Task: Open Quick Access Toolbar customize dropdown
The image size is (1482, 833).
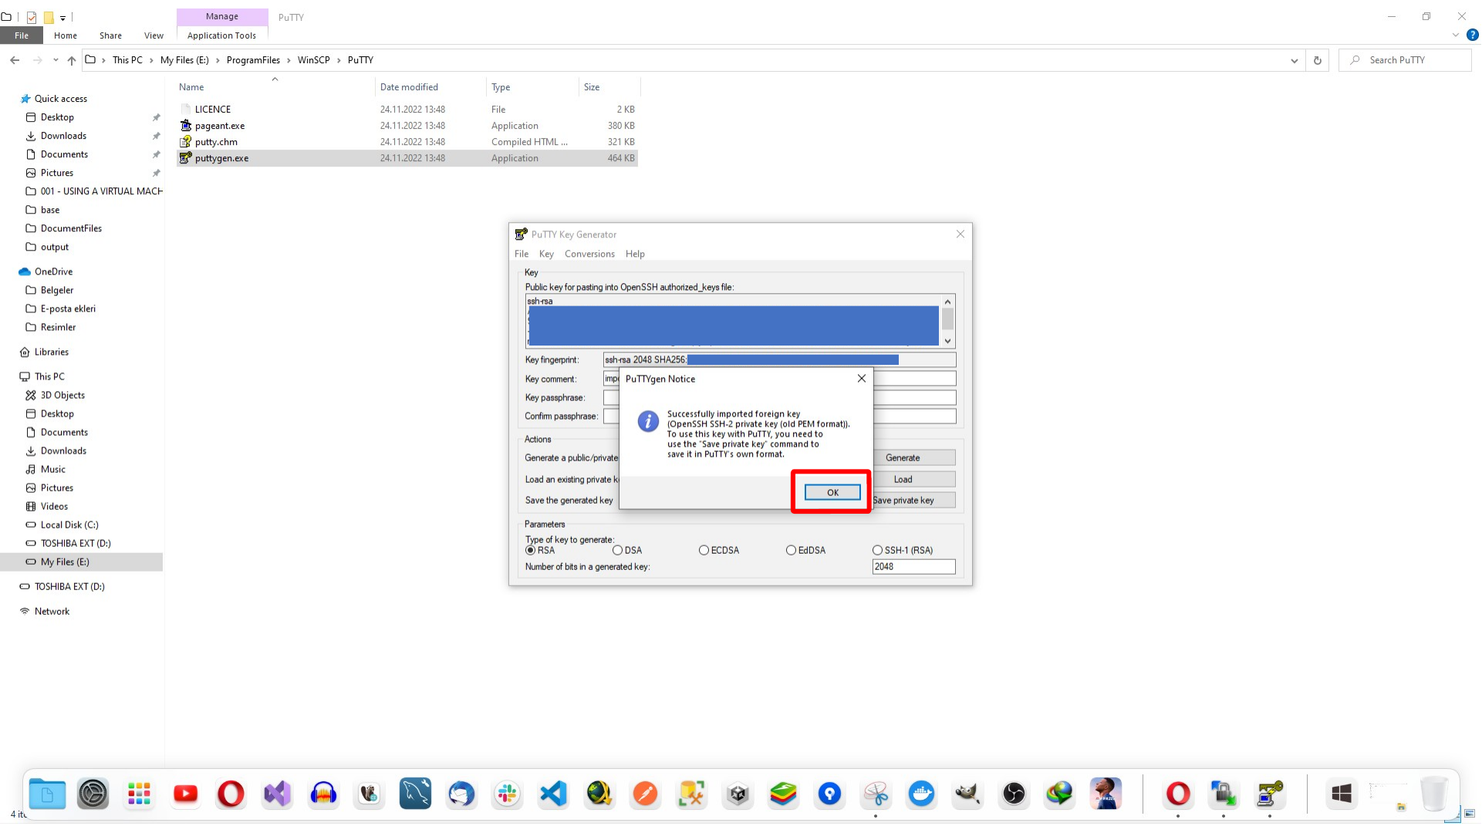Action: pos(62,17)
